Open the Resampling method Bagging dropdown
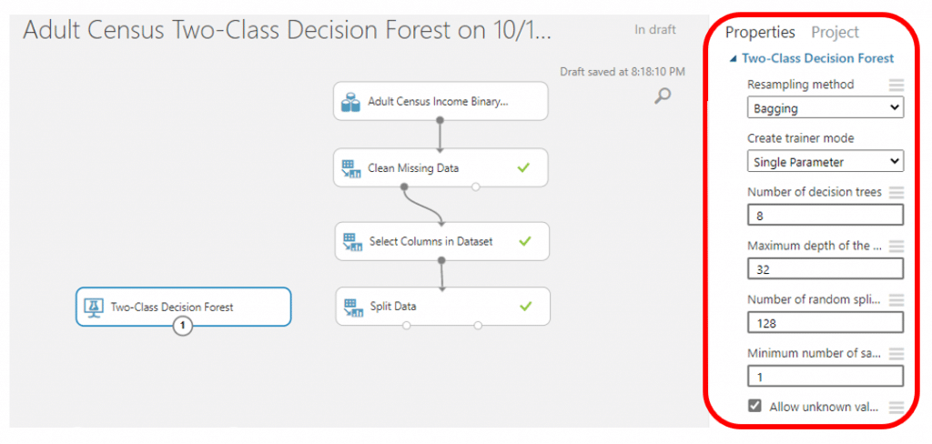The width and height of the screenshot is (932, 444). (825, 108)
